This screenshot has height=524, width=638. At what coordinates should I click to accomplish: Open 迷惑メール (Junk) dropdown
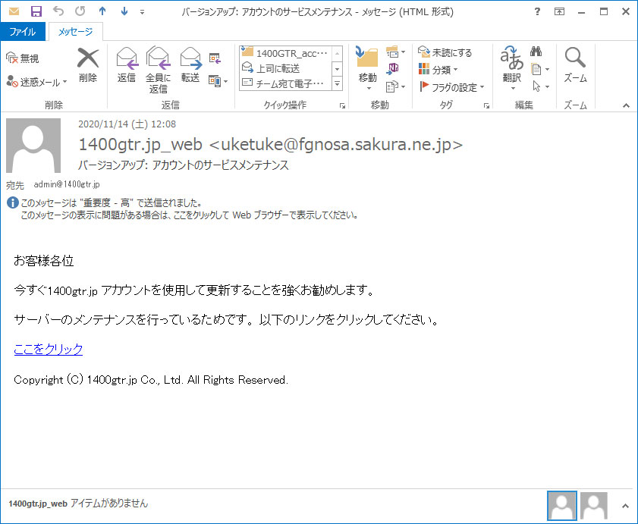36,81
